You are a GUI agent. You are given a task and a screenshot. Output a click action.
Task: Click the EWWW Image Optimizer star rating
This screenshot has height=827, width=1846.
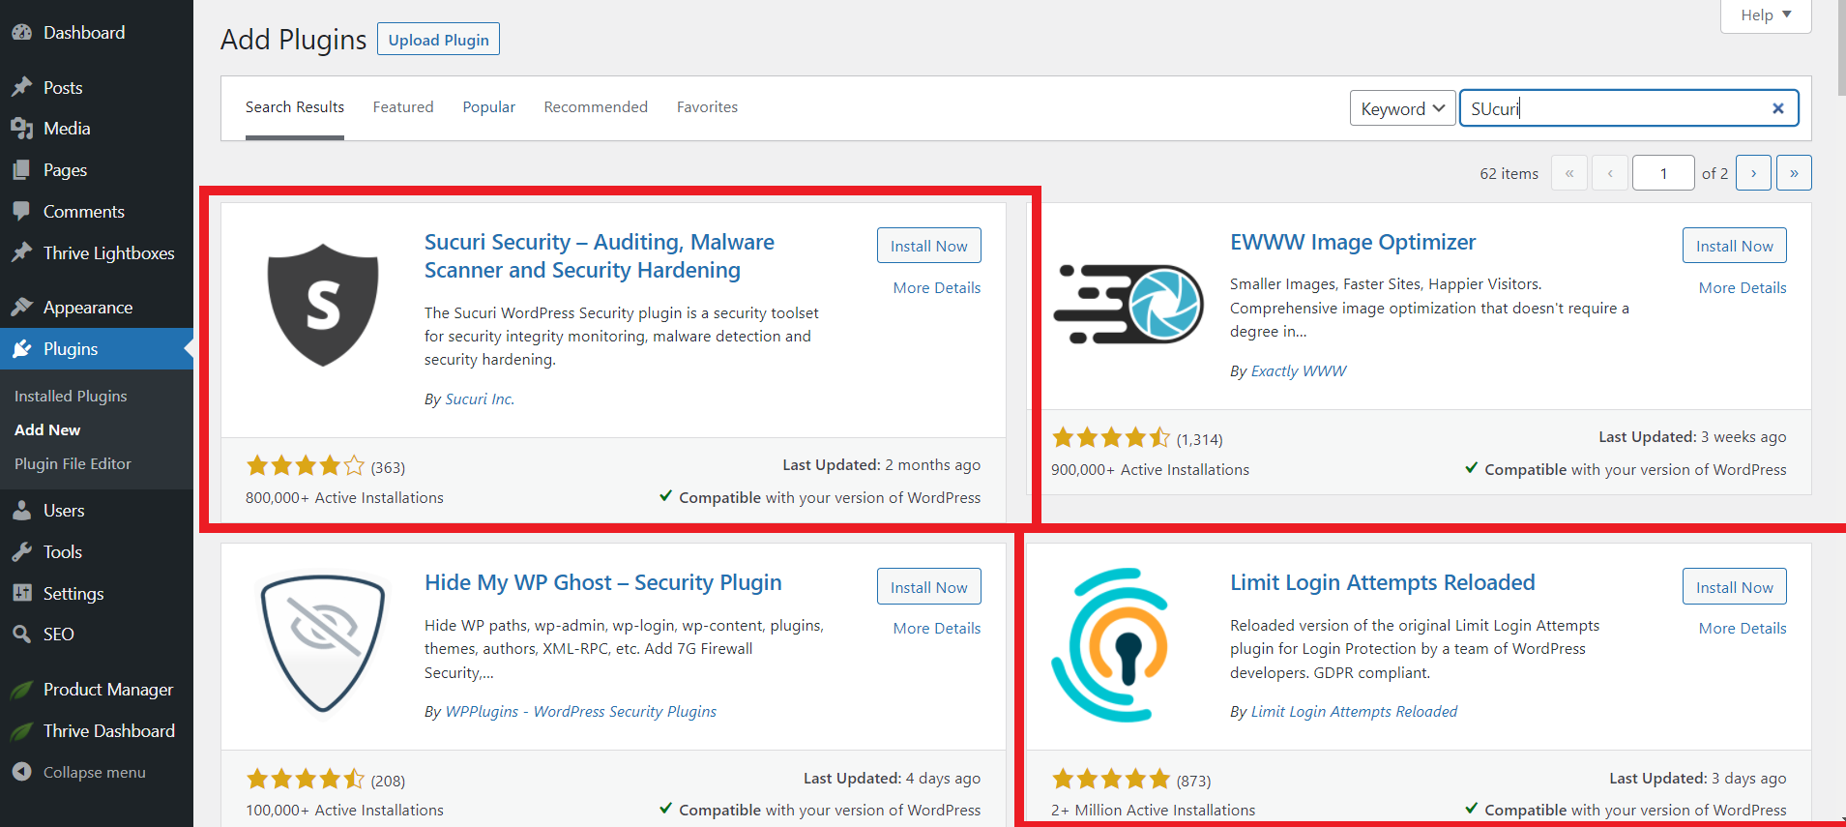coord(1111,438)
